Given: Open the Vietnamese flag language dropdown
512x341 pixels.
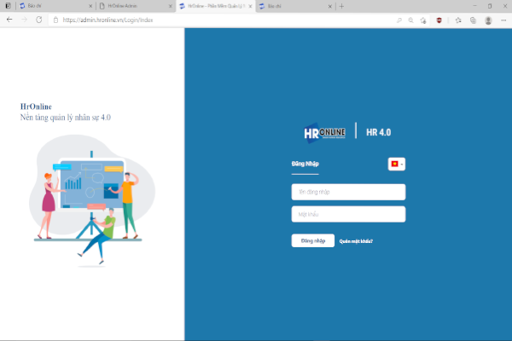Looking at the screenshot, I should click(397, 164).
